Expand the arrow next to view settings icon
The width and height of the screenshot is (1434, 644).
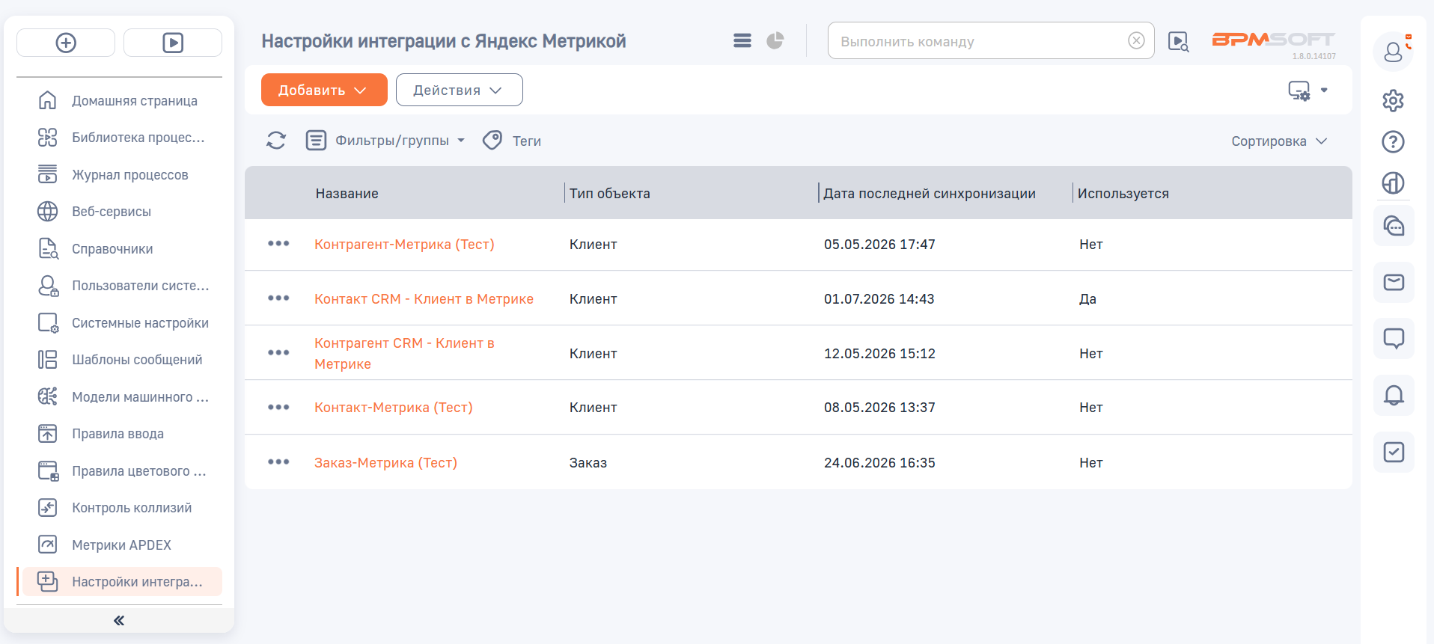(x=1324, y=91)
